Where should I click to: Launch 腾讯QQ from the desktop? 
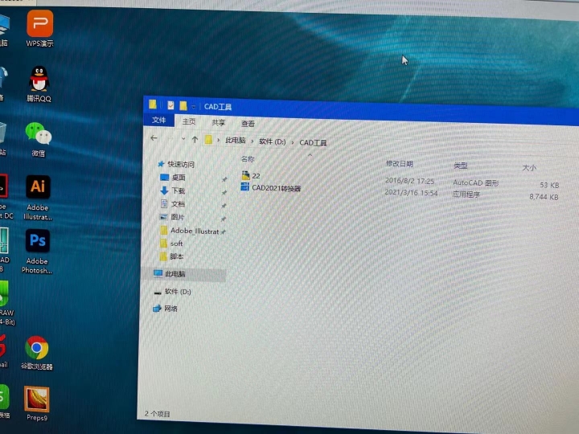[39, 81]
